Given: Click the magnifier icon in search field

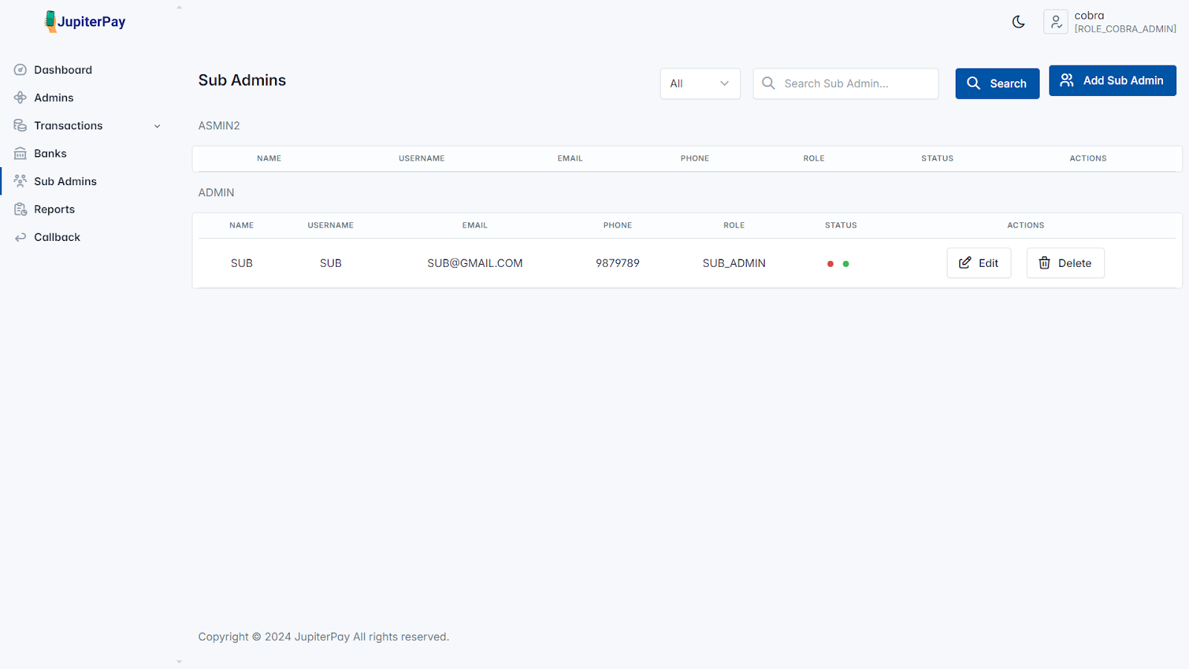Looking at the screenshot, I should pos(768,83).
